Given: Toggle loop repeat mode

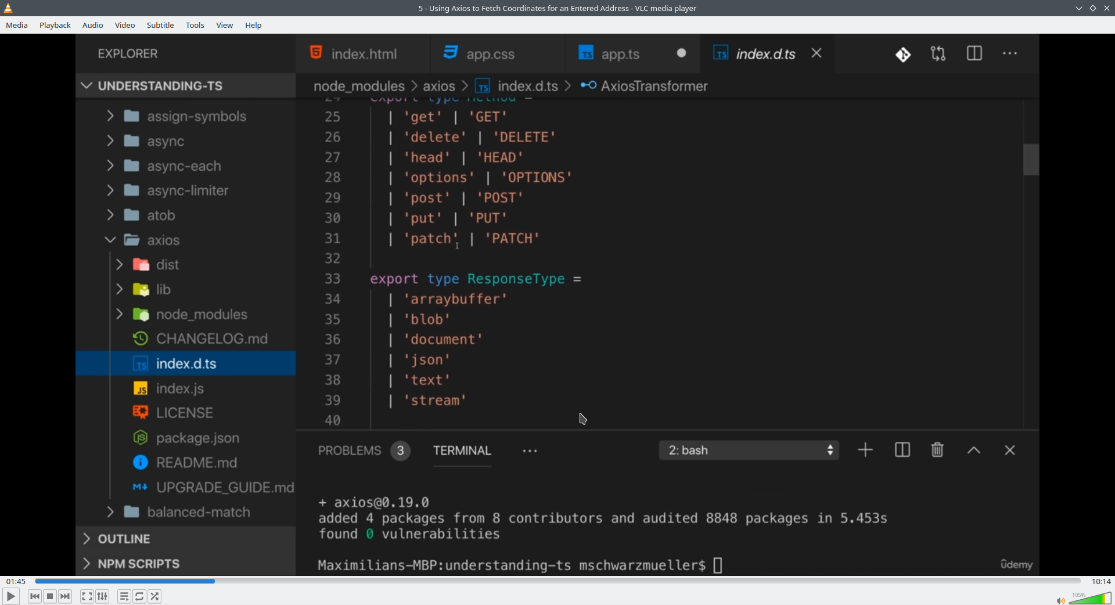Looking at the screenshot, I should point(139,596).
